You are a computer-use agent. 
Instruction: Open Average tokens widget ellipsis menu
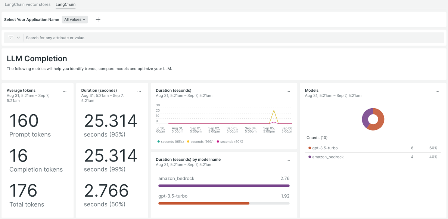(x=65, y=92)
